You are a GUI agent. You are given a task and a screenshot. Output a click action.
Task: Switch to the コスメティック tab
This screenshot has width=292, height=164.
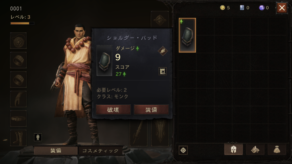point(100,150)
